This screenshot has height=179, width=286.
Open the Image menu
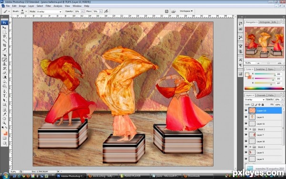tap(22, 6)
